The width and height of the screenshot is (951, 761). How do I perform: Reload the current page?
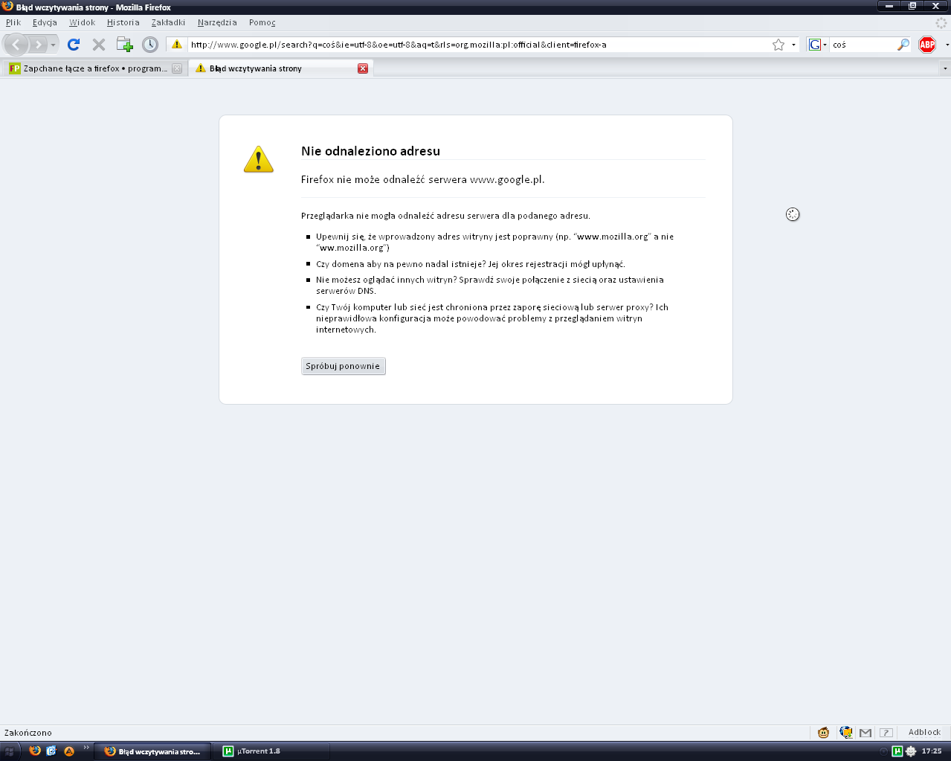click(x=74, y=45)
